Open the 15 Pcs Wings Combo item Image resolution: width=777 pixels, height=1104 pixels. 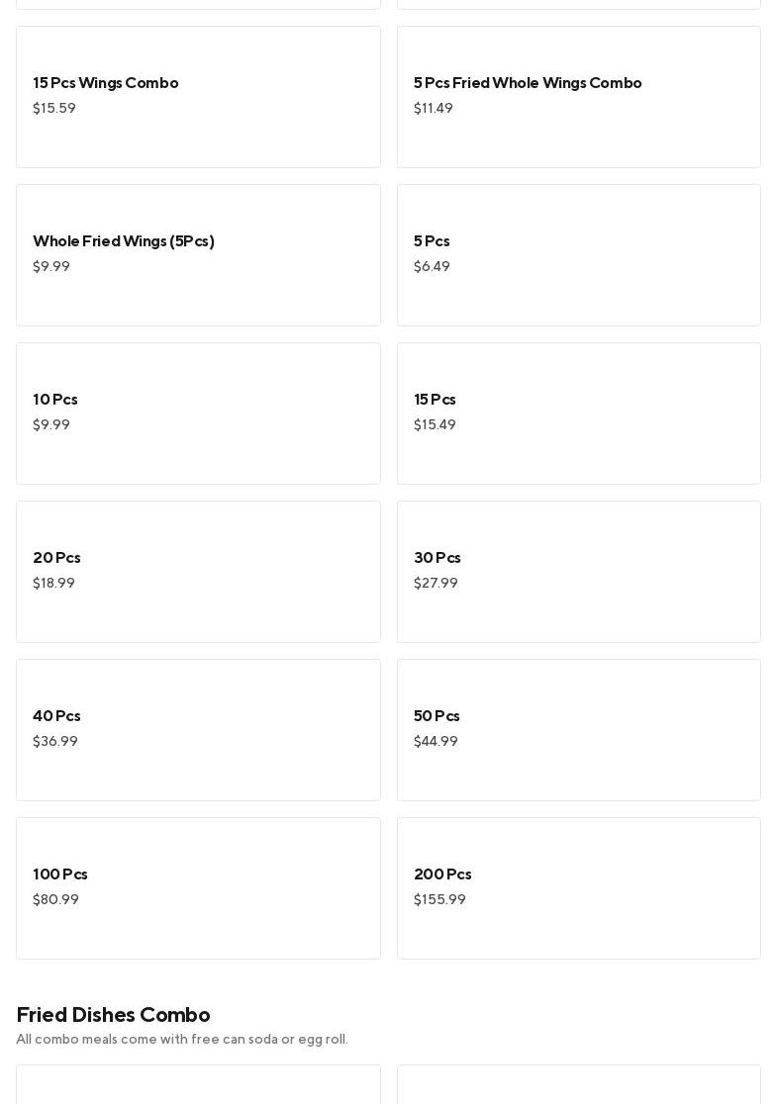[x=198, y=97]
